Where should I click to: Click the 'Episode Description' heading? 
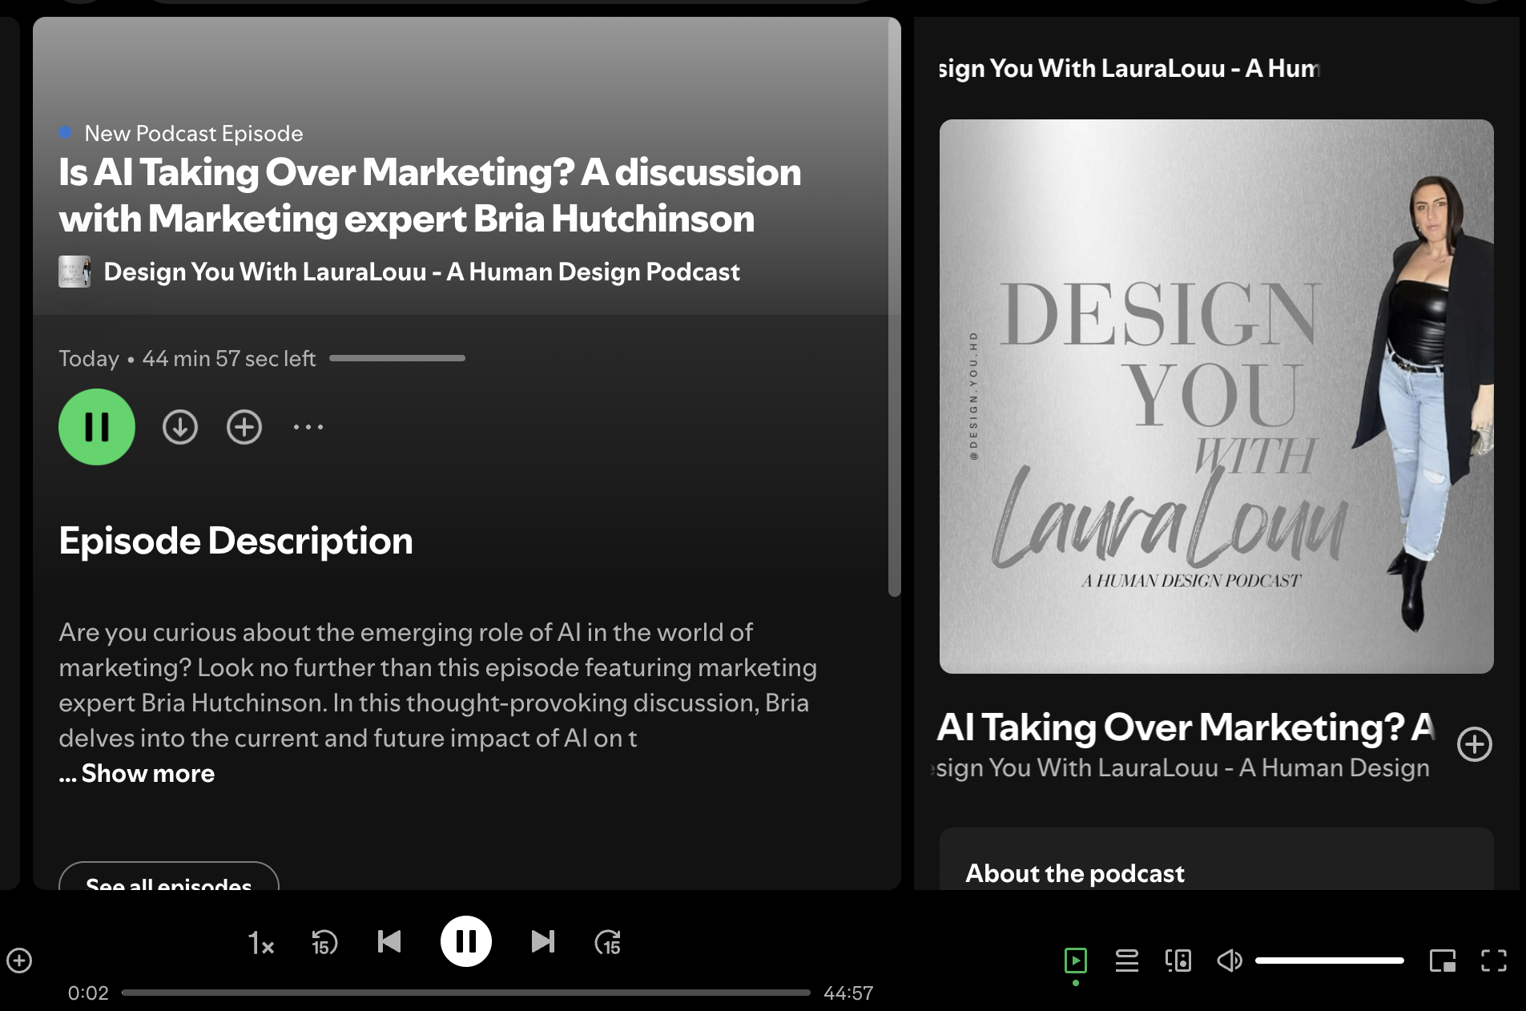click(x=236, y=541)
